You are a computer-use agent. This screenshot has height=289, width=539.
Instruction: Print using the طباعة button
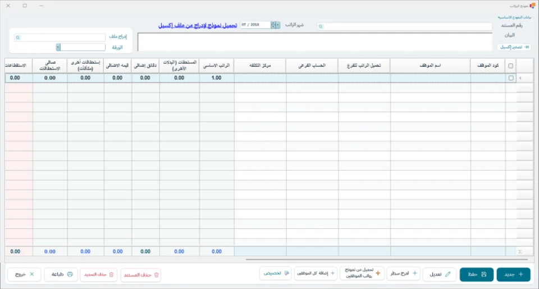click(61, 274)
